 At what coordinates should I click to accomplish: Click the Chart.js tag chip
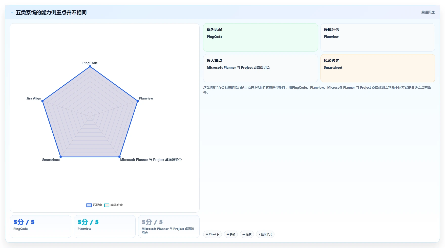pos(213,234)
